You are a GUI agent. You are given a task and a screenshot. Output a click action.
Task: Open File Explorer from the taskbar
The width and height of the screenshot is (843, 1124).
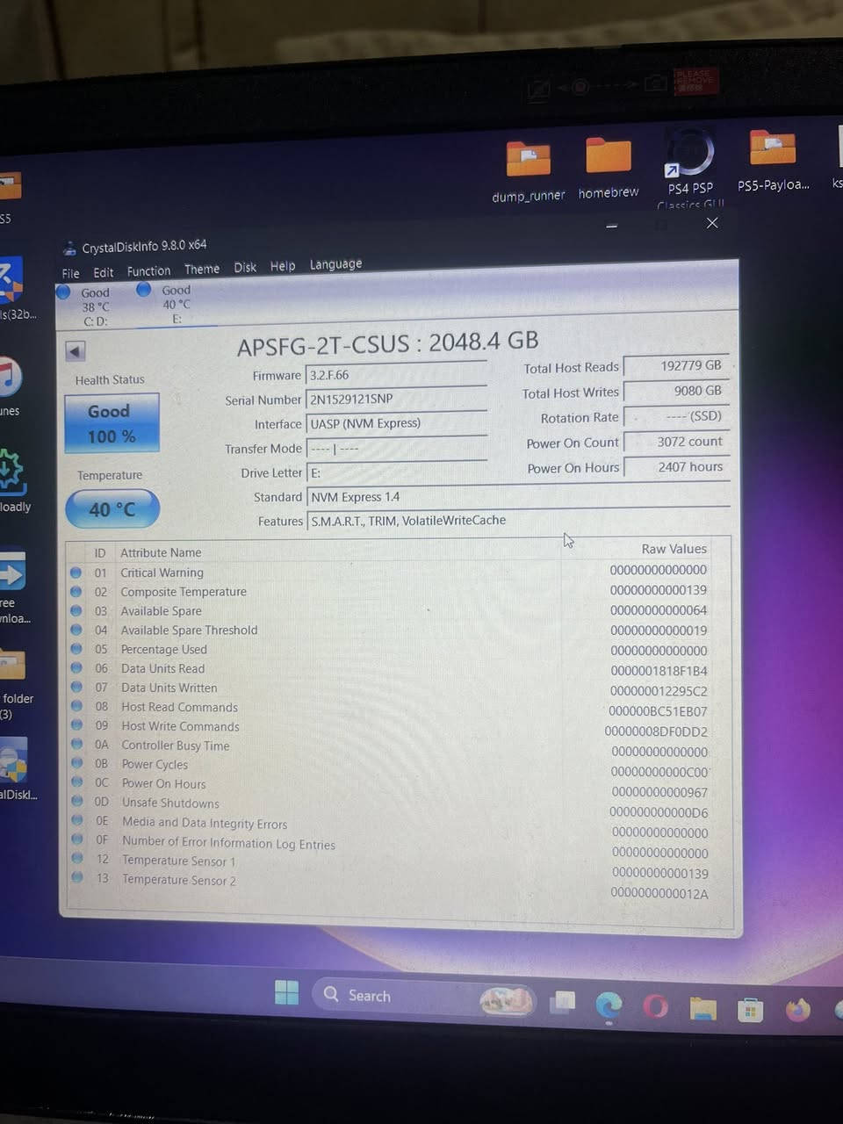click(702, 1009)
